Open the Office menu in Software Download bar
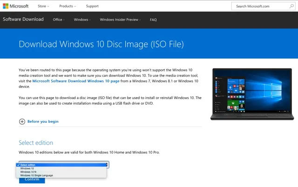 click(x=59, y=20)
